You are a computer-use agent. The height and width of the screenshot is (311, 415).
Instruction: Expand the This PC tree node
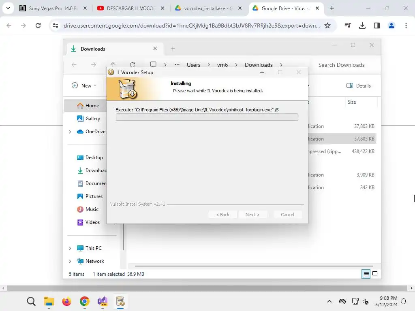[70, 248]
